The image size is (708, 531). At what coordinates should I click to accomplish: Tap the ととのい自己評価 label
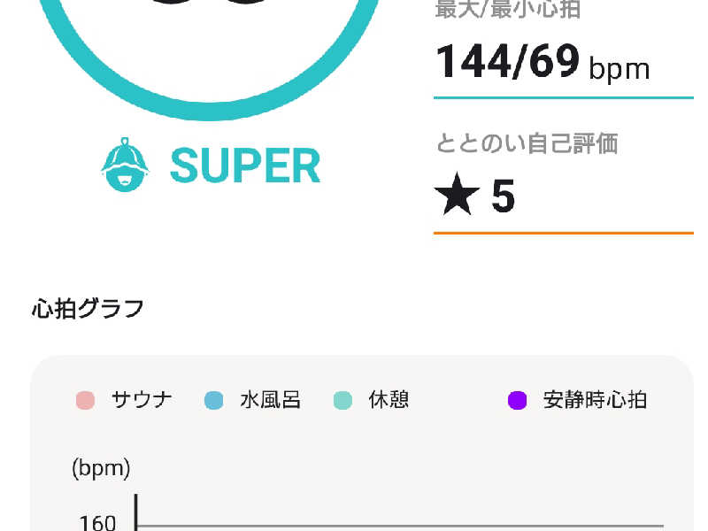[x=527, y=143]
